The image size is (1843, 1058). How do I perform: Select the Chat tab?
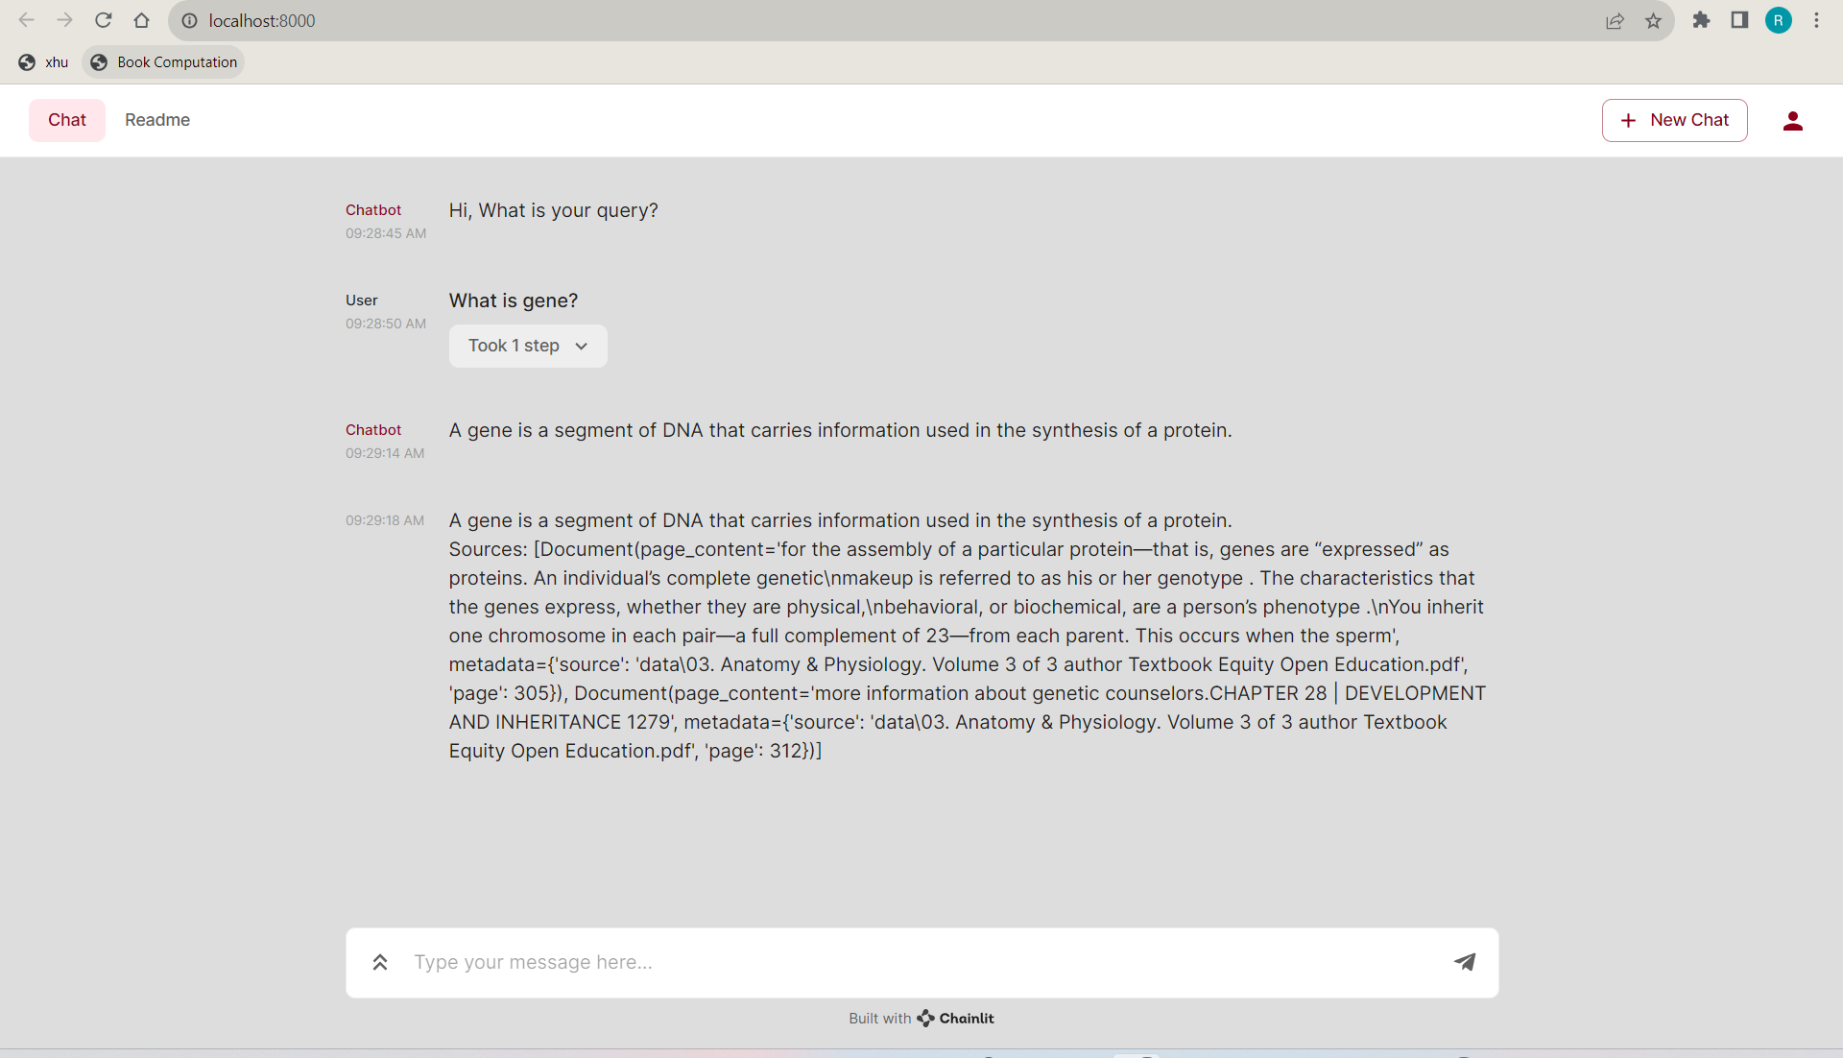66,120
